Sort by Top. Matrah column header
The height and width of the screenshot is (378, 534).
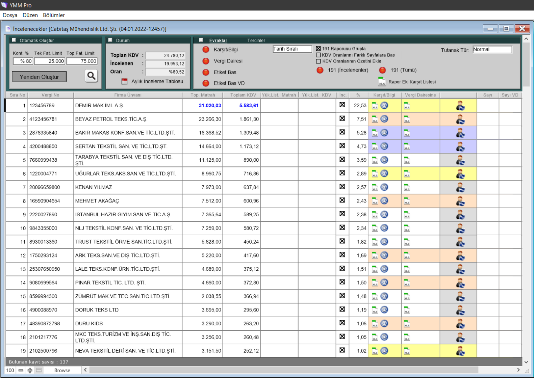pos(203,95)
